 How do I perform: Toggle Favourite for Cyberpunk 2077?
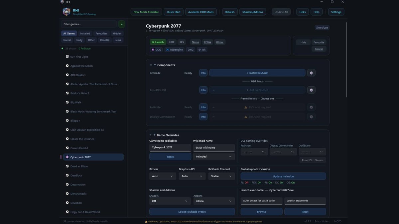click(x=319, y=42)
